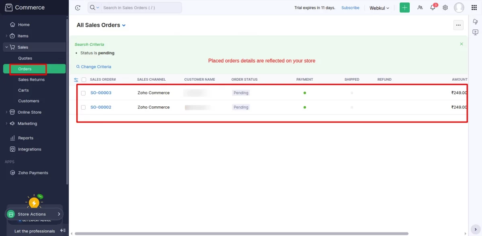
Task: Click the Subscribe link
Action: point(350,8)
